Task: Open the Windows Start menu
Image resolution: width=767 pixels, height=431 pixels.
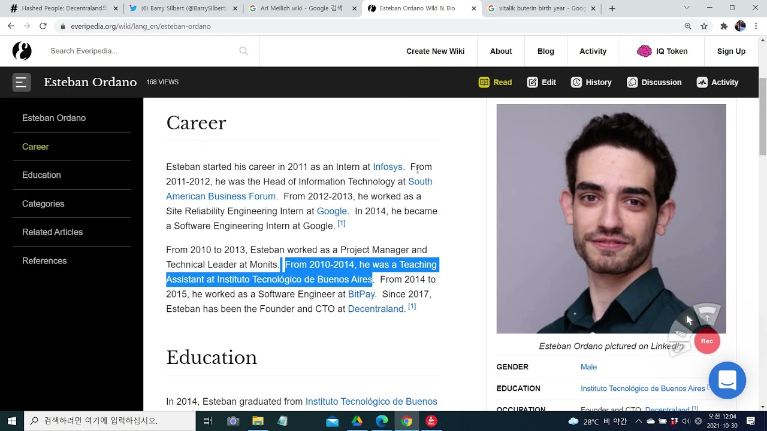Action: 12,421
